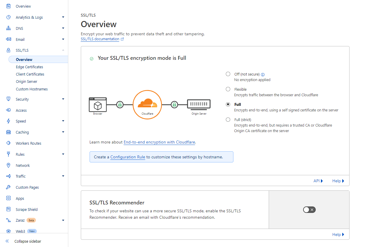Click the Workers Routes diamond icon
365x247 pixels.
pyautogui.click(x=8, y=143)
